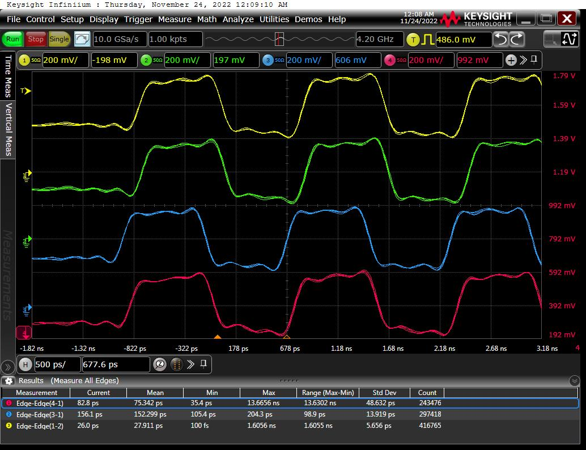The image size is (586, 450).
Task: Click channel 1 offset -198 mV field
Action: [x=114, y=60]
